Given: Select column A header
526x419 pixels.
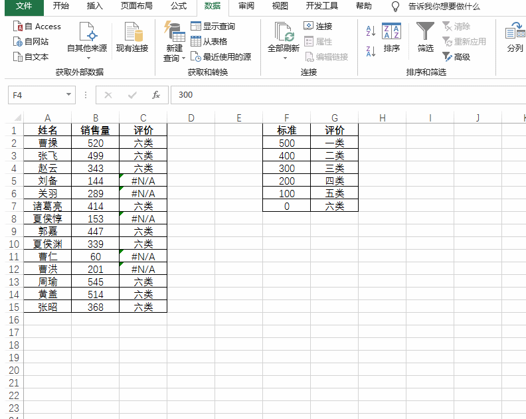Looking at the screenshot, I should (x=47, y=118).
